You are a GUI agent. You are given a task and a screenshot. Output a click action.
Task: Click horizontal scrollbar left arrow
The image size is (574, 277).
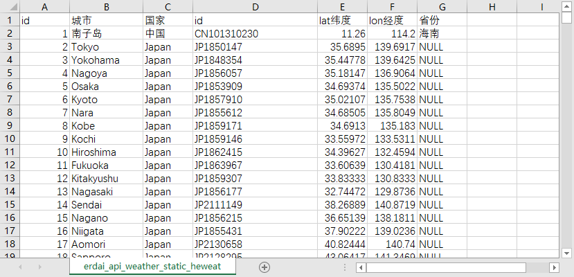pyautogui.click(x=361, y=267)
